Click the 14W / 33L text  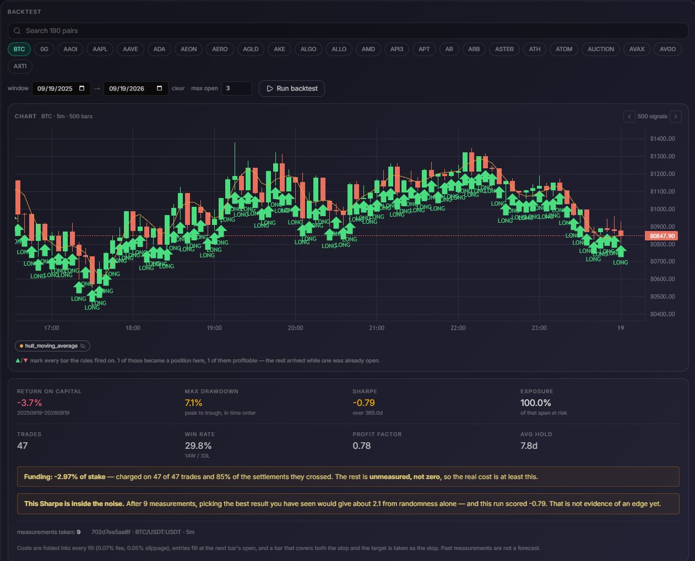coord(197,456)
